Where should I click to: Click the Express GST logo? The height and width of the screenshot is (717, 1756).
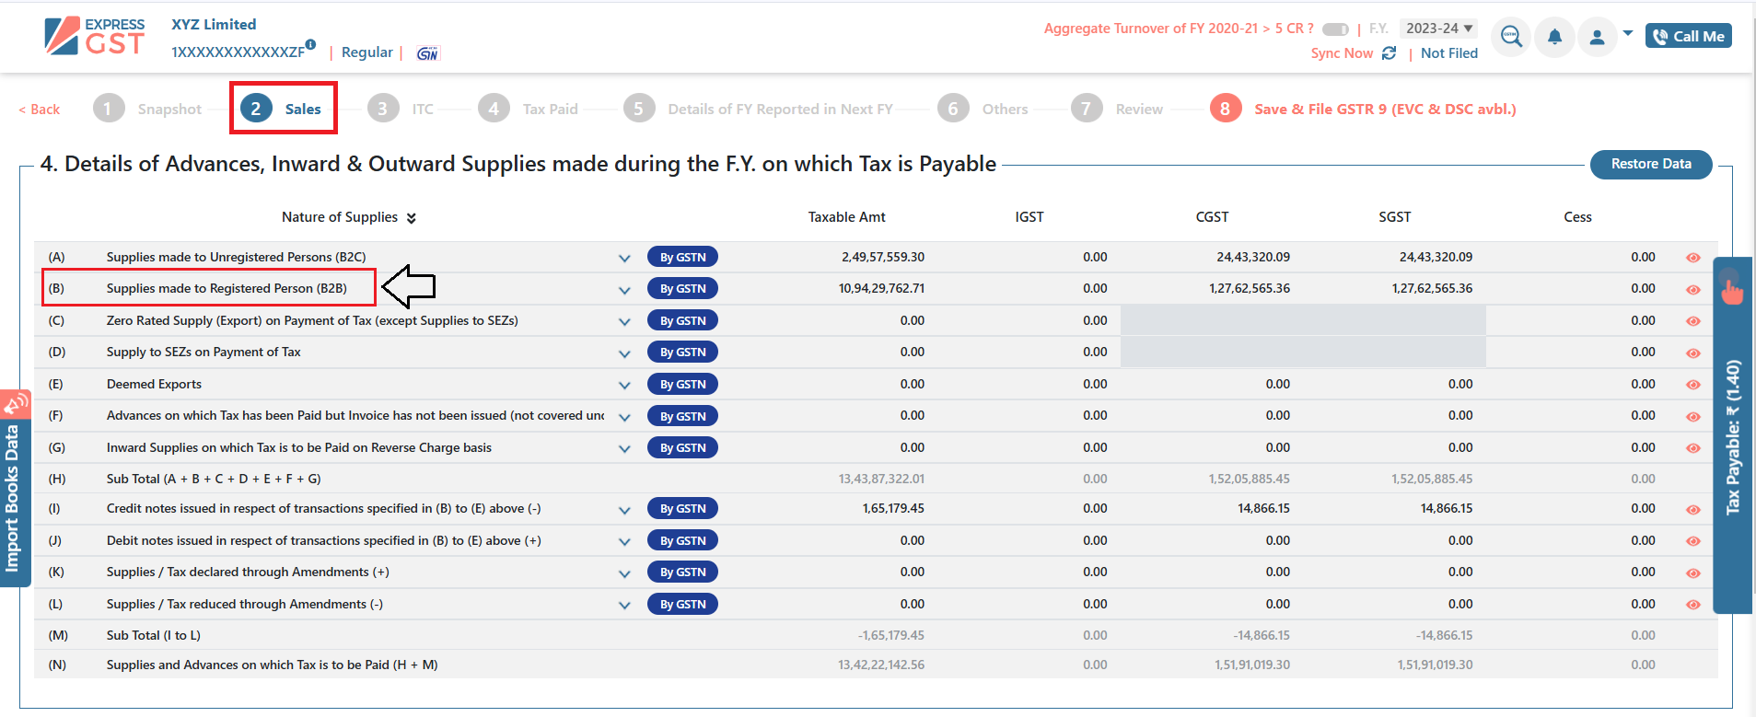point(95,37)
